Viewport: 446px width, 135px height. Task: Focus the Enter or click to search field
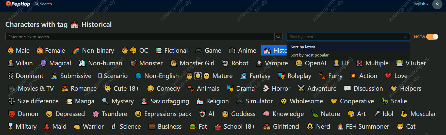click(x=140, y=37)
